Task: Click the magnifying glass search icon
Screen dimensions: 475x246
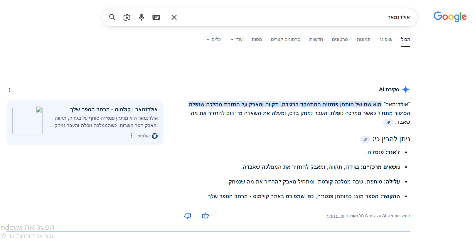Action: pyautogui.click(x=112, y=17)
